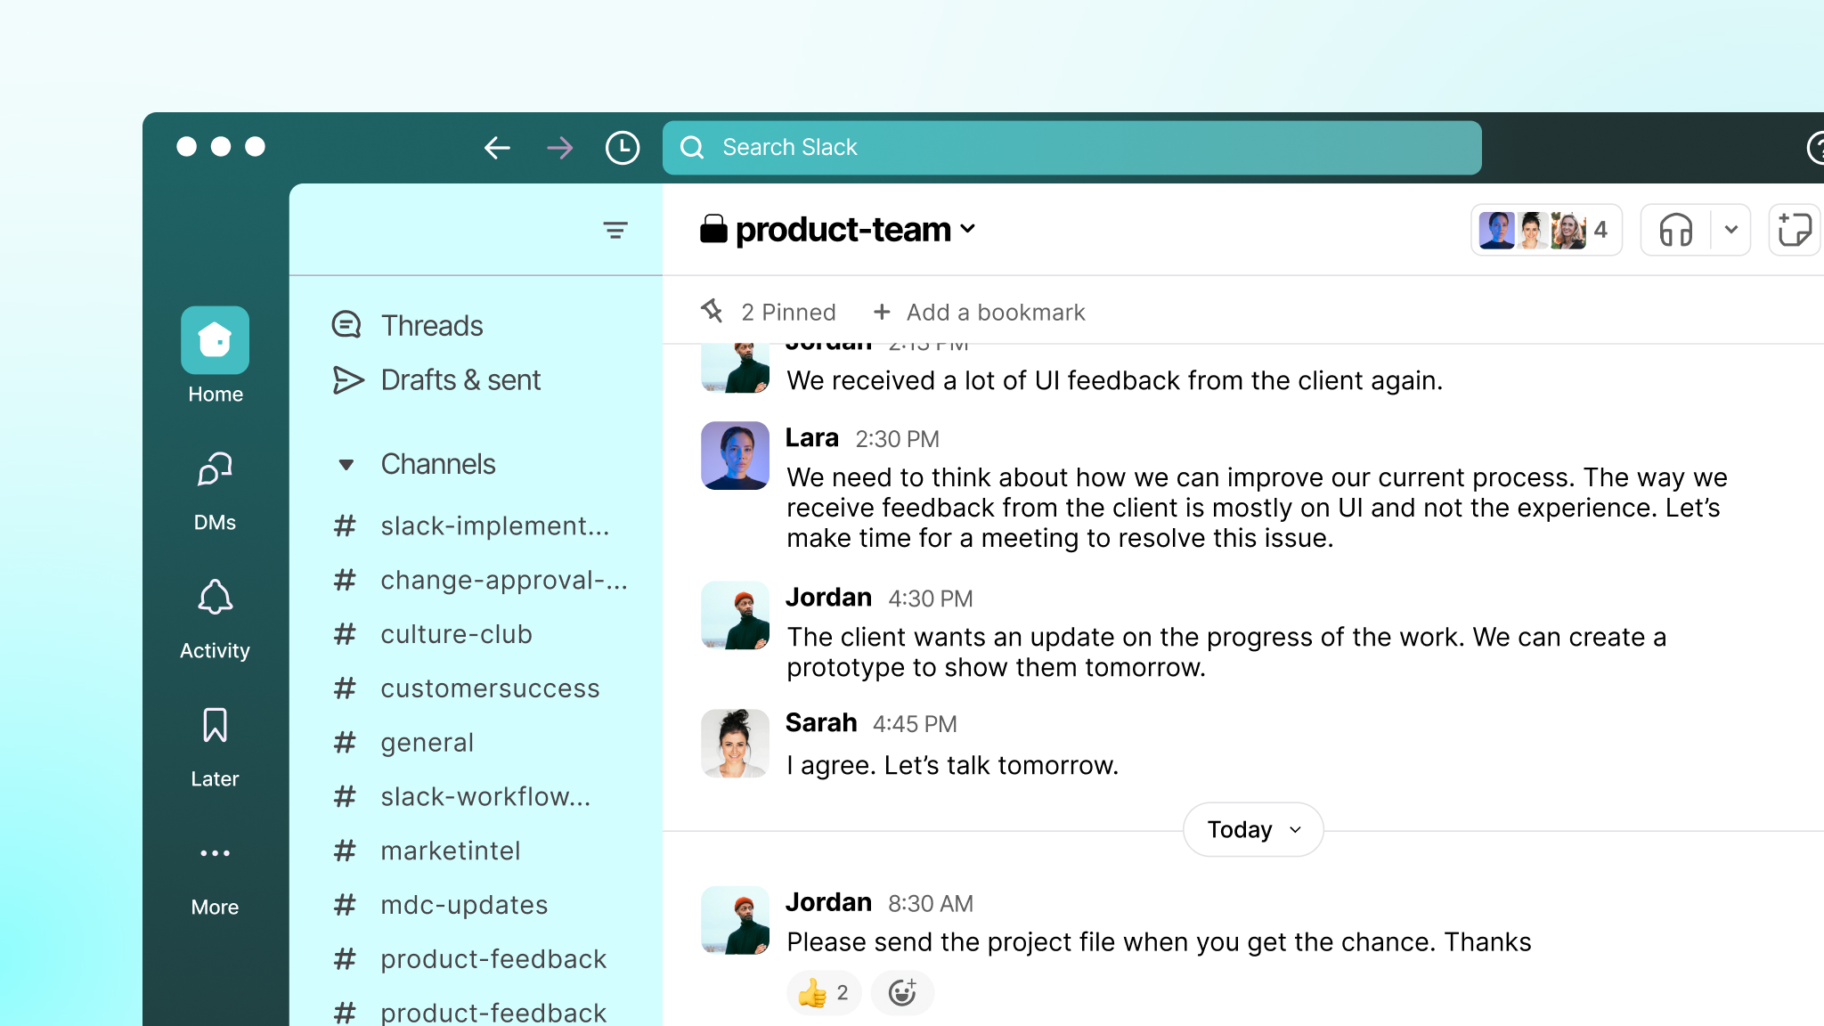Toggle the thumbs up reaction

[x=824, y=993]
